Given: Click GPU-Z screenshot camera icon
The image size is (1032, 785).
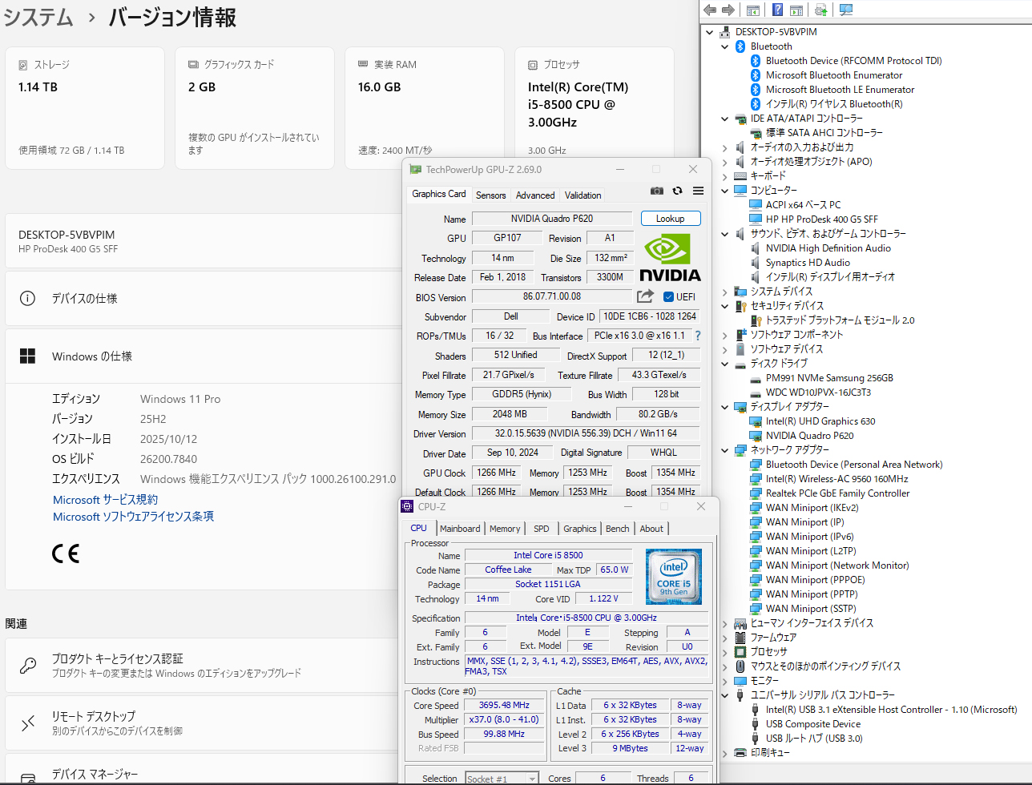Looking at the screenshot, I should (657, 191).
